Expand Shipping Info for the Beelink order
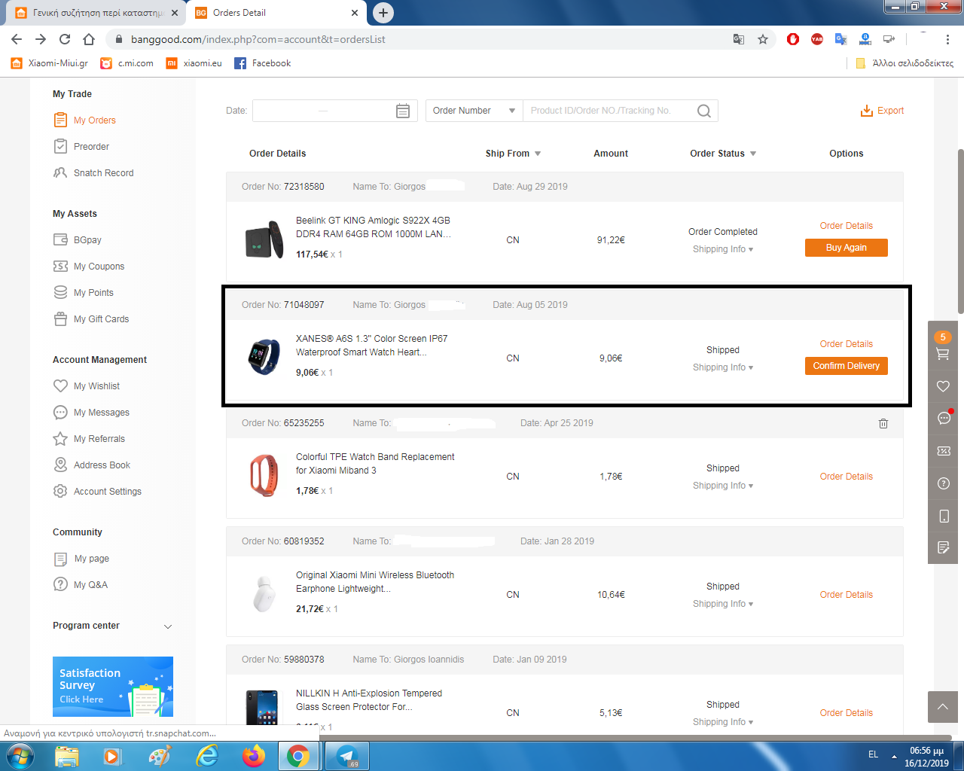The height and width of the screenshot is (771, 964). [722, 249]
